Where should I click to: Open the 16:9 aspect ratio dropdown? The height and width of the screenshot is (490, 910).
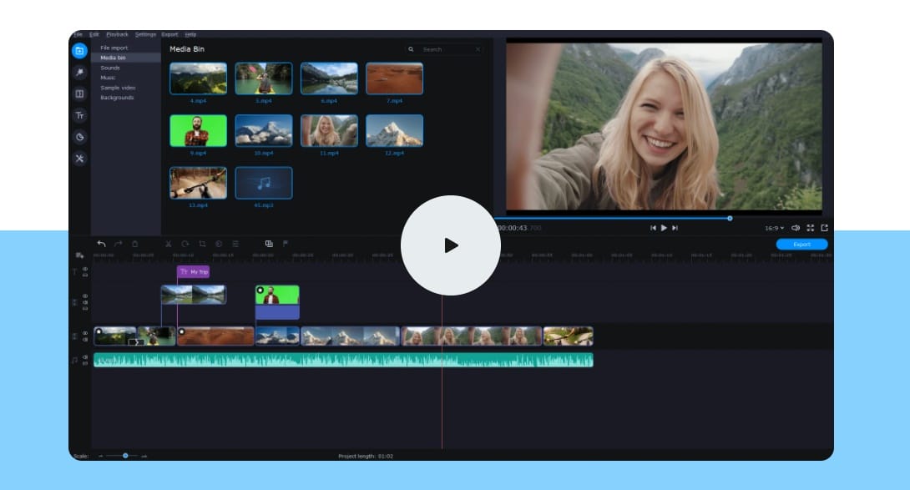click(x=772, y=226)
